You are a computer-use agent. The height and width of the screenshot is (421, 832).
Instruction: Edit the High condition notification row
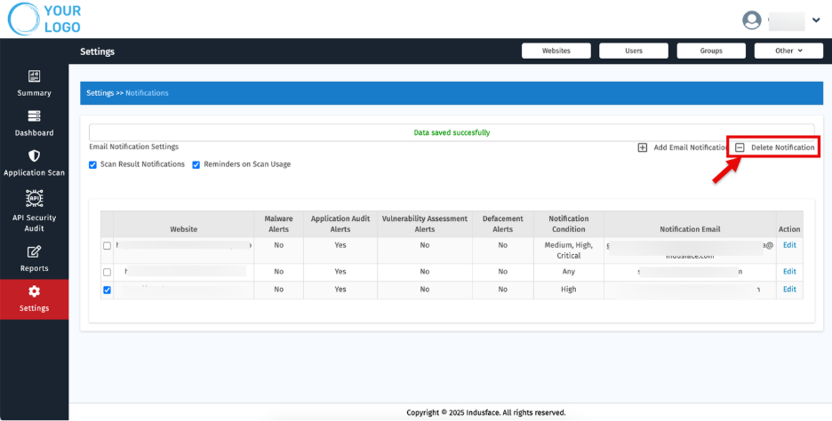(789, 289)
